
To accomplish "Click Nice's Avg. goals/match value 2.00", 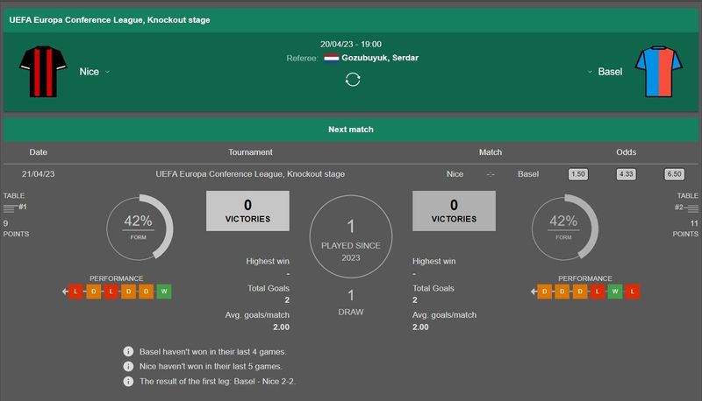I will (x=281, y=327).
